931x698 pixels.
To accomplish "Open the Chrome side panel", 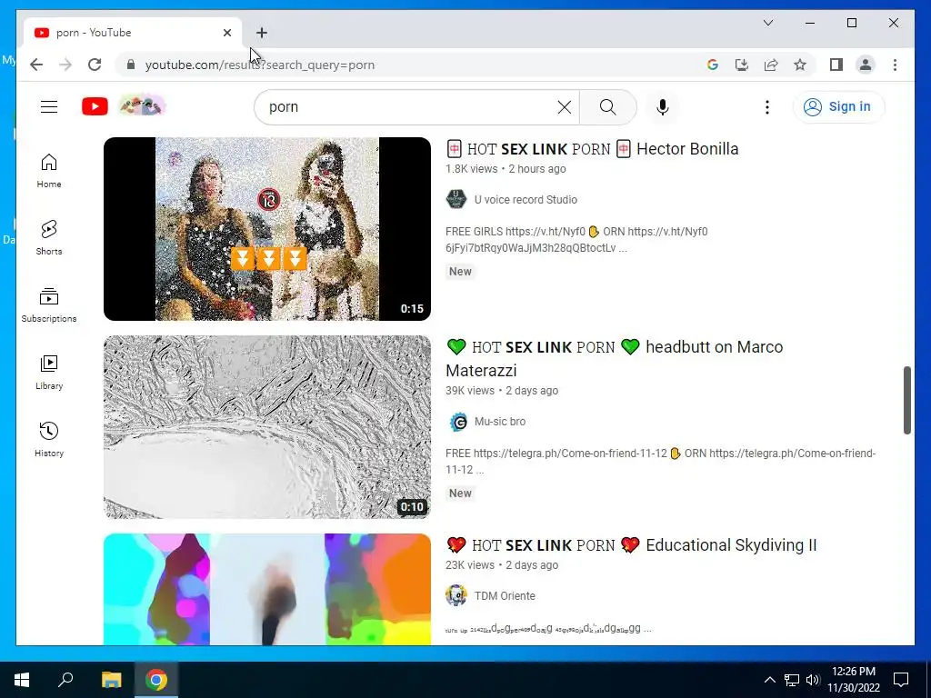I will click(836, 65).
